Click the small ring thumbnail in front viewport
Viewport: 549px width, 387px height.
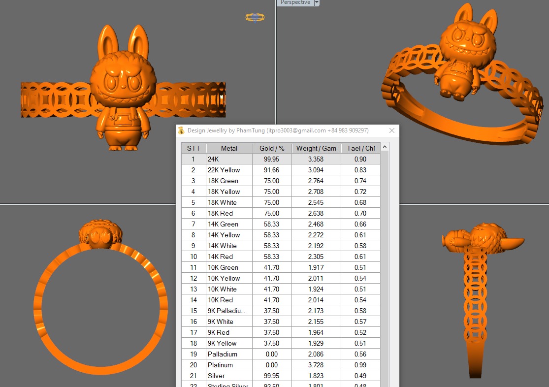tap(255, 17)
